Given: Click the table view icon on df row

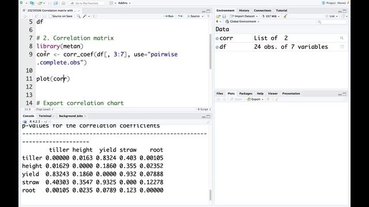Looking at the screenshot, I should pyautogui.click(x=342, y=47).
